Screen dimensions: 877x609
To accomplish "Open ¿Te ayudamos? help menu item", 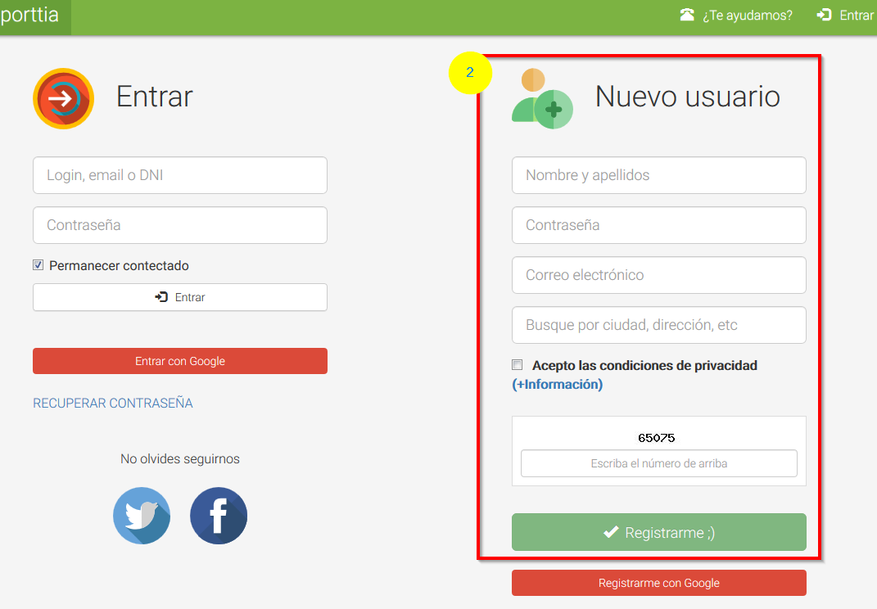I will tap(747, 16).
